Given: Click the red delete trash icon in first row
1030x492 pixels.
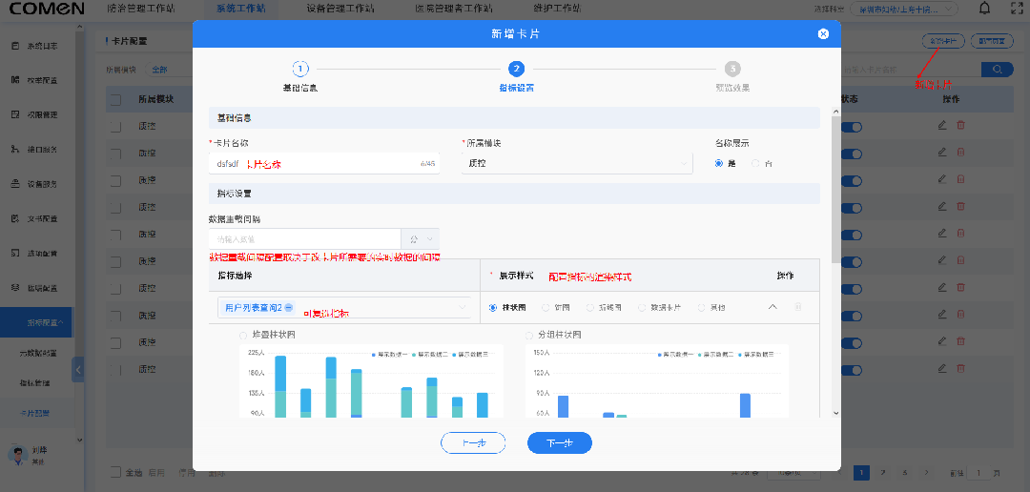Looking at the screenshot, I should pos(960,126).
